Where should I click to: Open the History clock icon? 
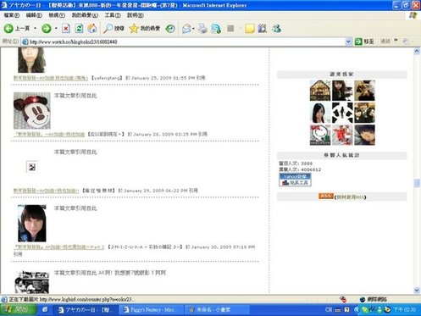pyautogui.click(x=170, y=28)
